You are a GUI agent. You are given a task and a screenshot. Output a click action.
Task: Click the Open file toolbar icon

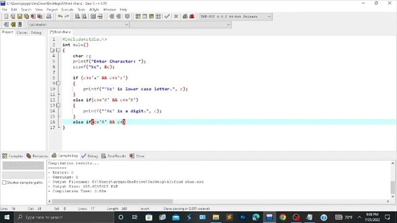pos(13,17)
